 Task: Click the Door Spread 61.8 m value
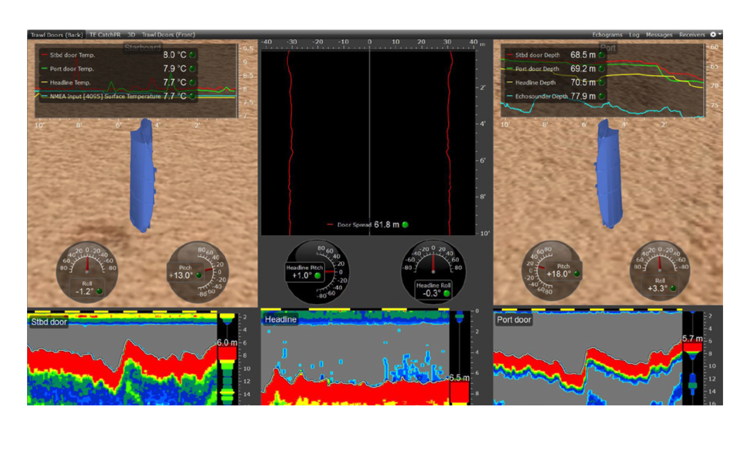point(387,224)
